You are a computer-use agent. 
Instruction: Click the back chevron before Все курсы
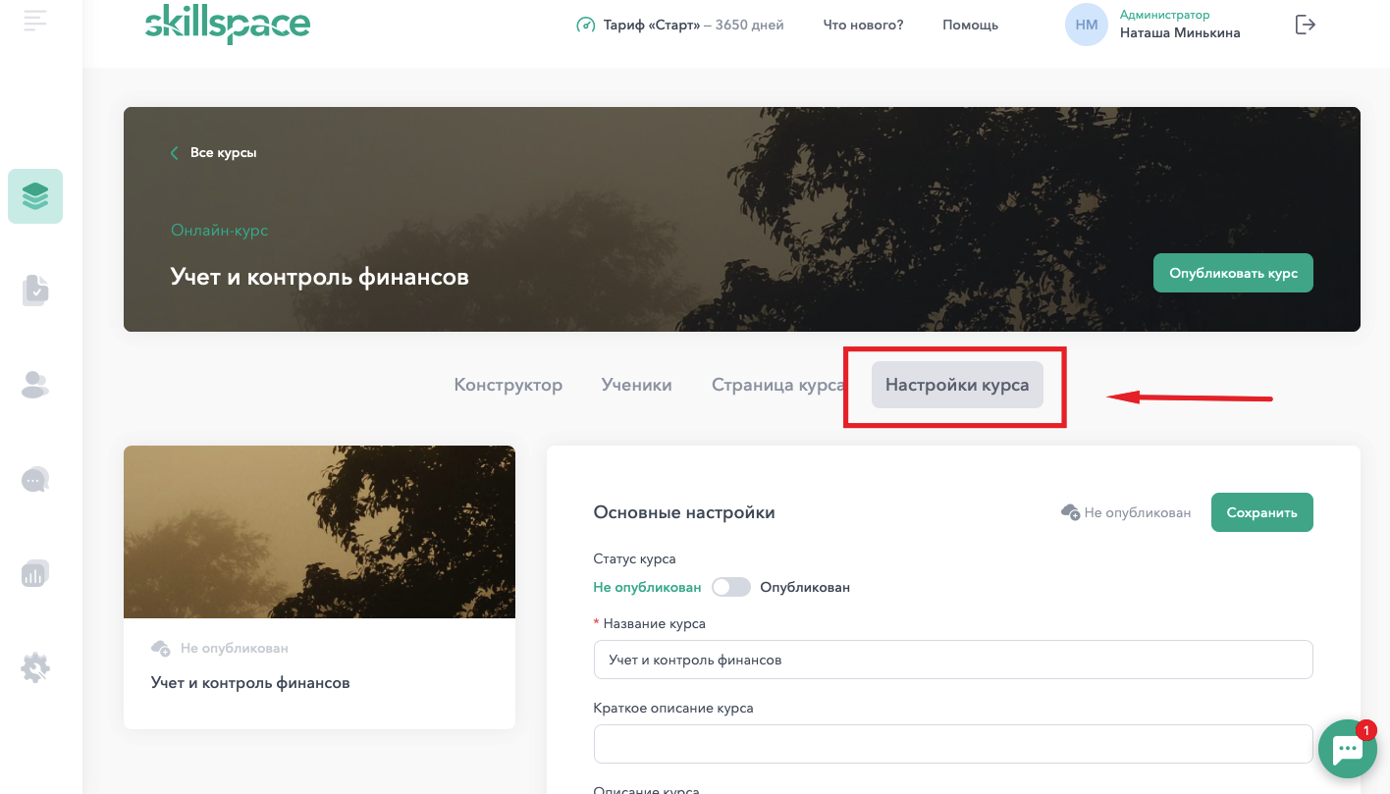tap(175, 153)
